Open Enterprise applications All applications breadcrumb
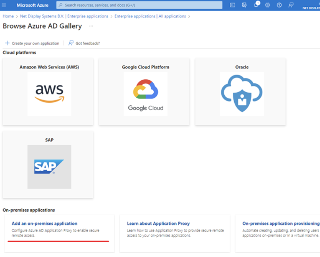Screen dimensions: 320x257 [150, 16]
